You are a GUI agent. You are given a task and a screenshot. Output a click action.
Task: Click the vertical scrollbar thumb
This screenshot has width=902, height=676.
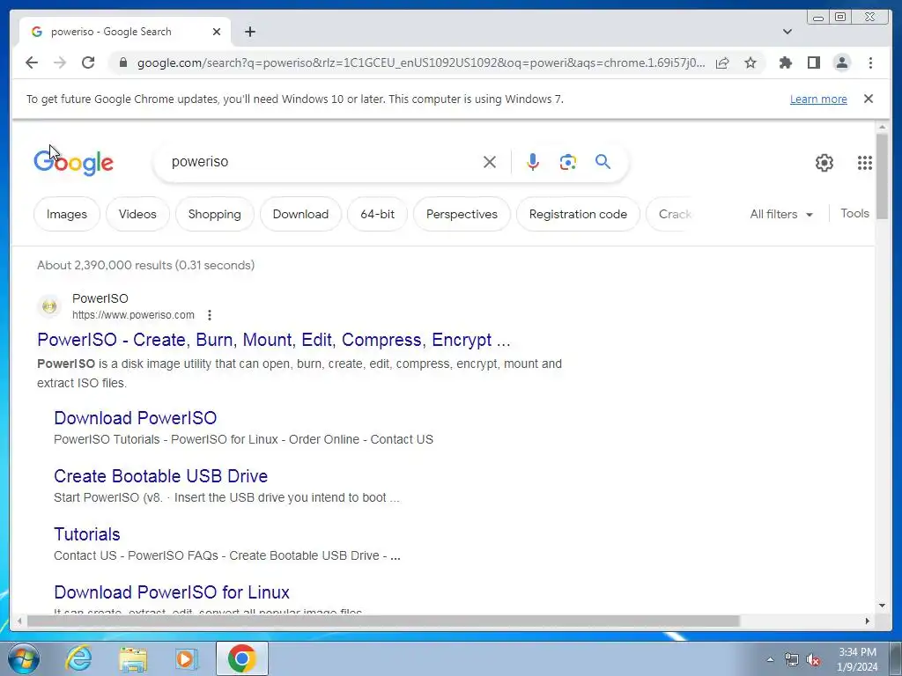point(882,175)
